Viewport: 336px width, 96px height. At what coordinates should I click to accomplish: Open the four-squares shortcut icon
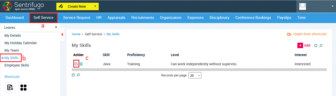coord(23,87)
